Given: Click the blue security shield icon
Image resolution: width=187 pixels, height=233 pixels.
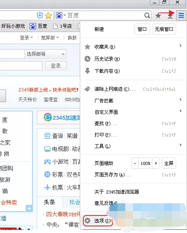Looking at the screenshot, I should pyautogui.click(x=40, y=15).
